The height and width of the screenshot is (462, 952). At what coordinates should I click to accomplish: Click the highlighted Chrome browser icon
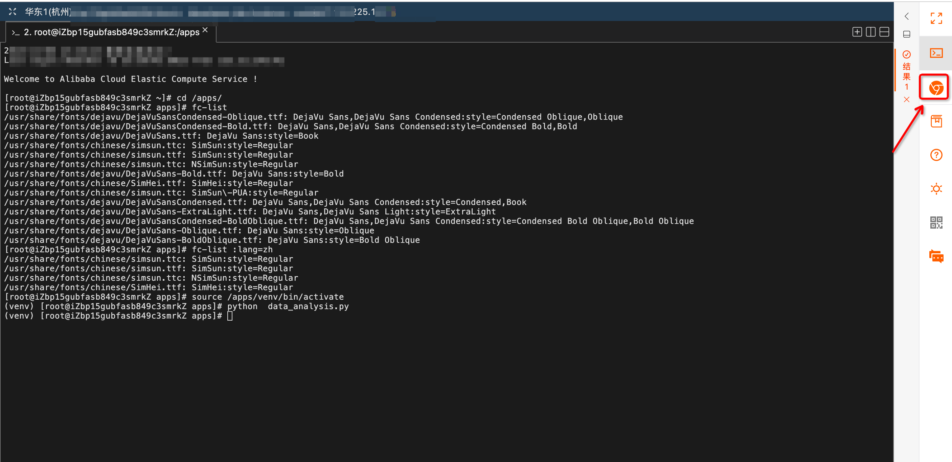click(936, 88)
